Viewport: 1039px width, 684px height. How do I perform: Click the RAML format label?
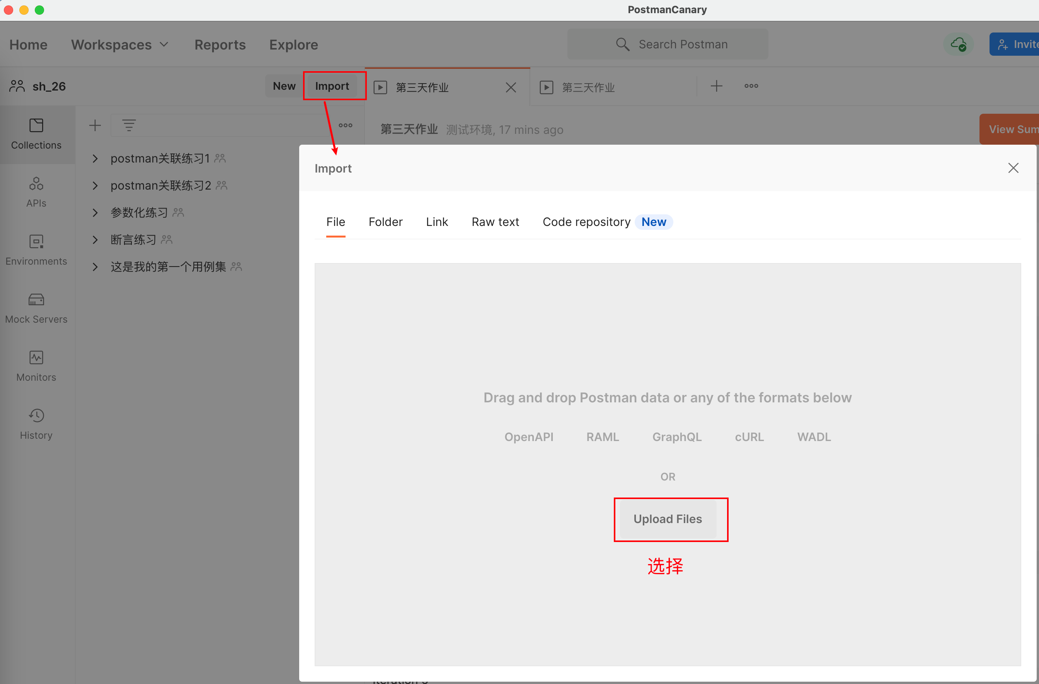(603, 437)
